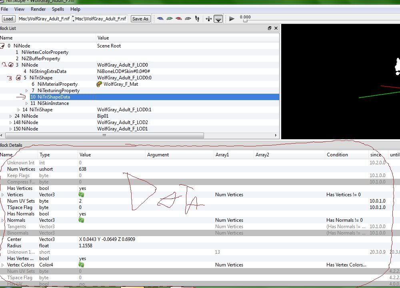Screen dimensions: 400x288
Task: Open the Spells menu
Action: click(x=58, y=9)
